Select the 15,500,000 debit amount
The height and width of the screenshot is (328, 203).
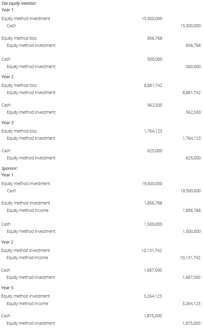point(152,19)
